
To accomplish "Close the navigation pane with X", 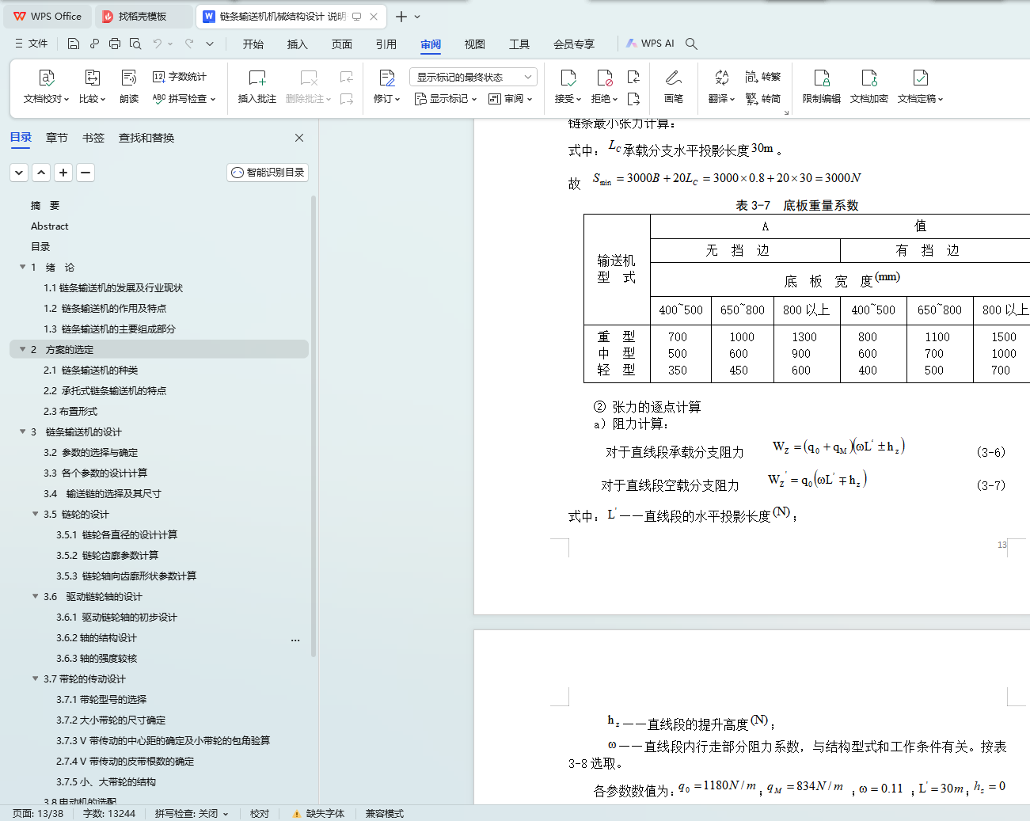I will 299,138.
